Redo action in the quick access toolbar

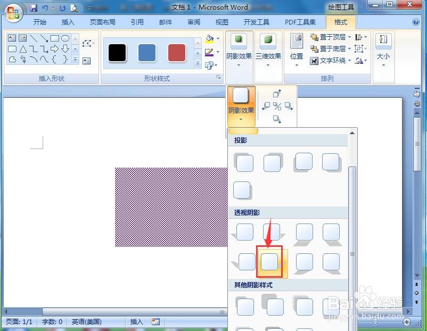(62, 8)
